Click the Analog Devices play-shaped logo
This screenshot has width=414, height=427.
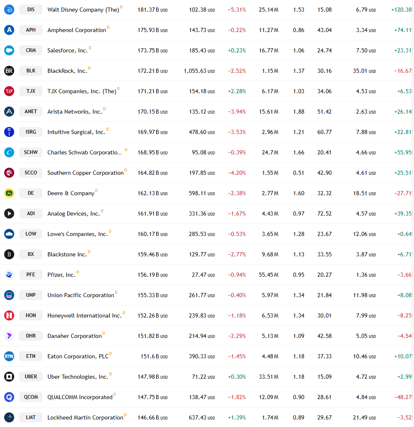9,213
